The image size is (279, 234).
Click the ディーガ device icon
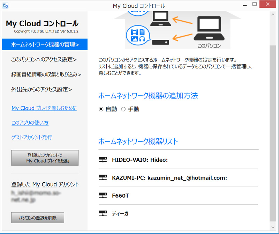point(103,213)
